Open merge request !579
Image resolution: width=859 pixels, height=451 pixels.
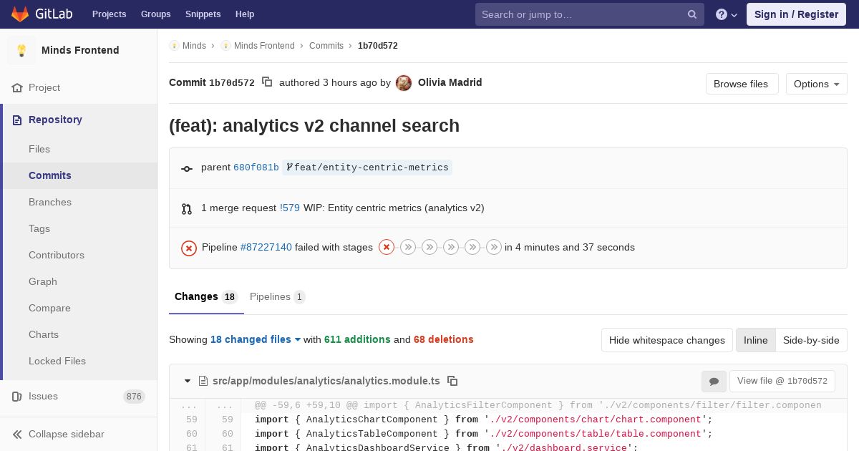[290, 208]
